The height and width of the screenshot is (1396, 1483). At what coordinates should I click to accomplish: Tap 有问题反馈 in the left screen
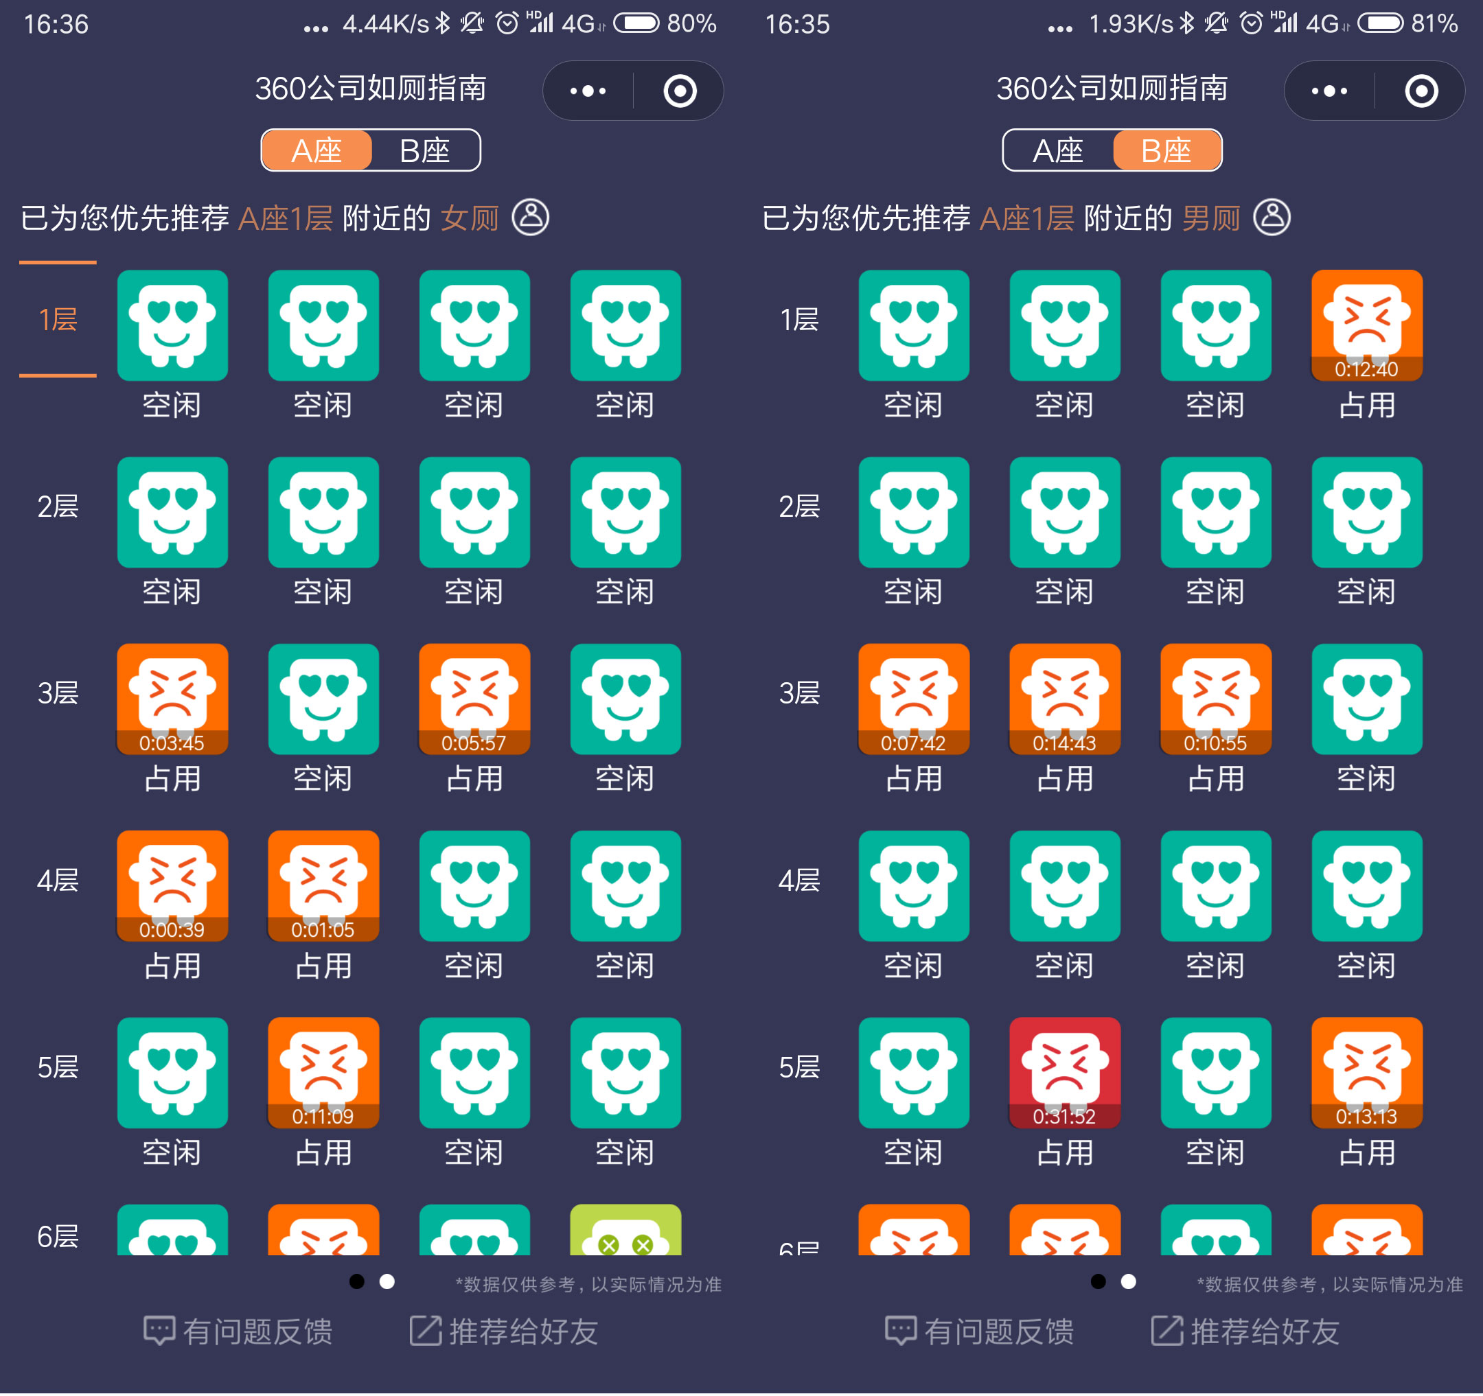238,1332
